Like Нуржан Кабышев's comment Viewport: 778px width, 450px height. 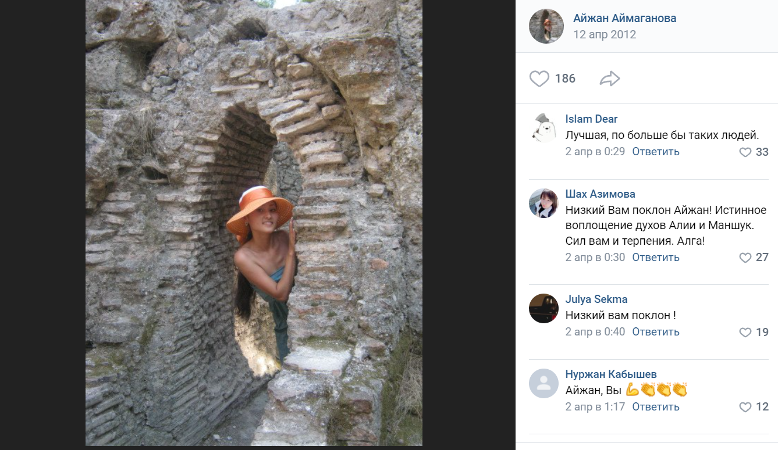(745, 407)
